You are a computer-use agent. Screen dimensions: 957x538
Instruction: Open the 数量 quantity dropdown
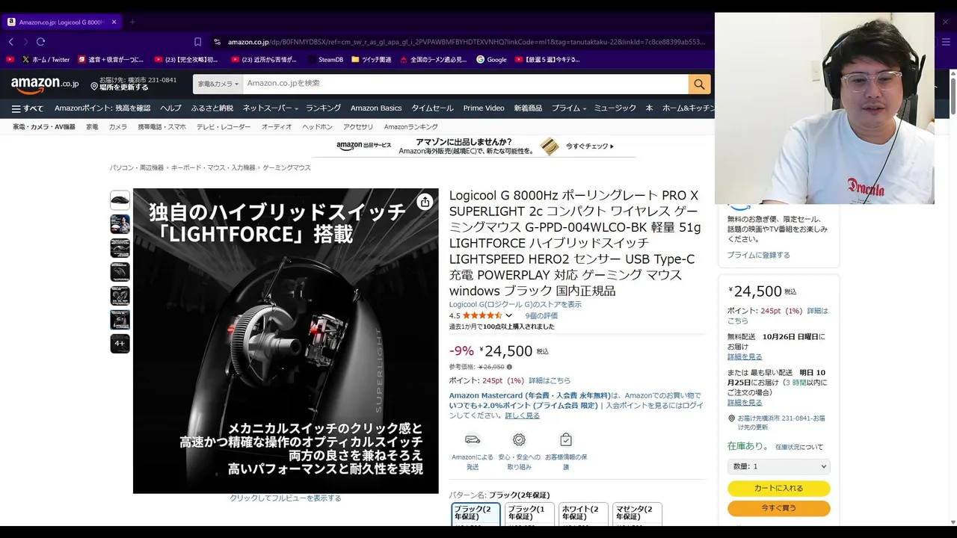pos(778,466)
